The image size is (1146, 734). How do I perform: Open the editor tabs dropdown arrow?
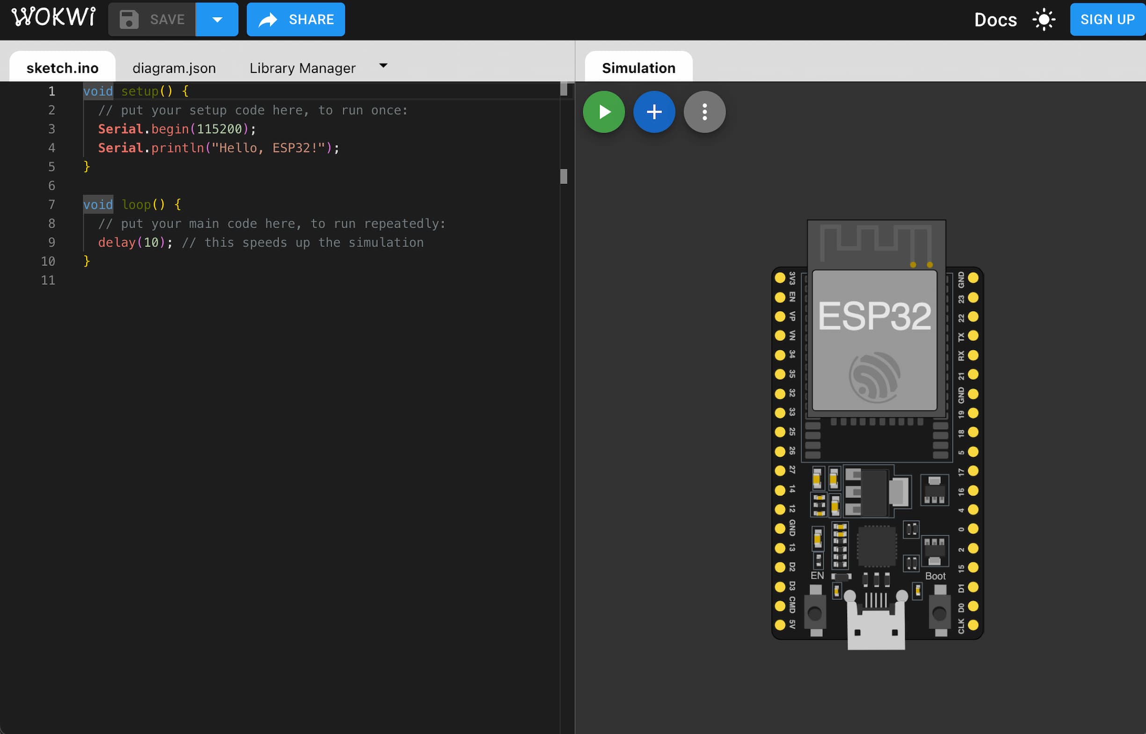(383, 66)
